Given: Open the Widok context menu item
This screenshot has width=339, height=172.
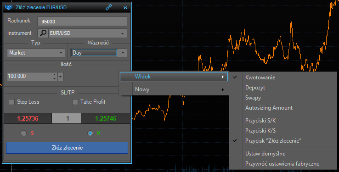Looking at the screenshot, I should tap(174, 77).
